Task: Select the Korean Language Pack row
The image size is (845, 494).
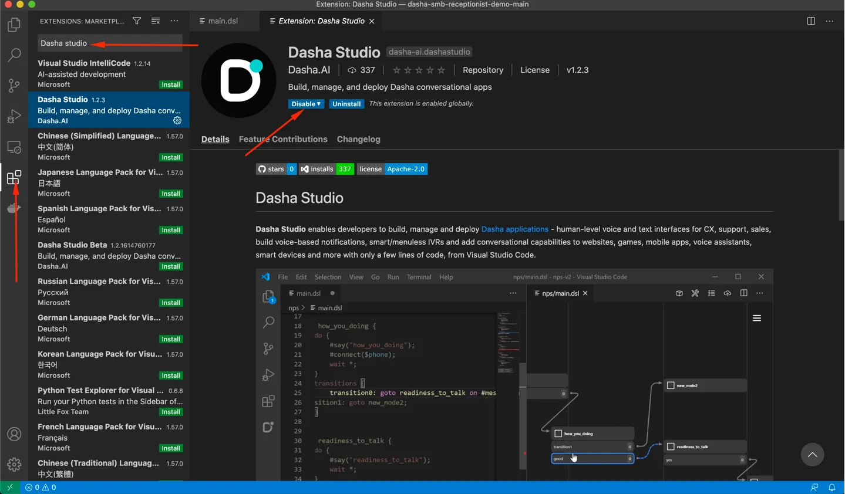Action: tap(109, 364)
